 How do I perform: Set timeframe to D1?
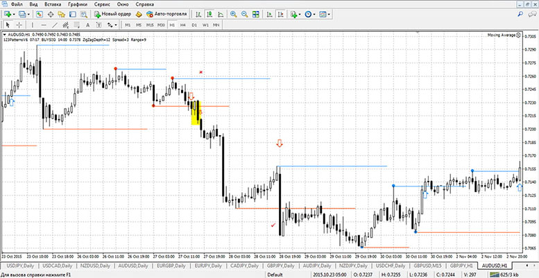[194, 25]
